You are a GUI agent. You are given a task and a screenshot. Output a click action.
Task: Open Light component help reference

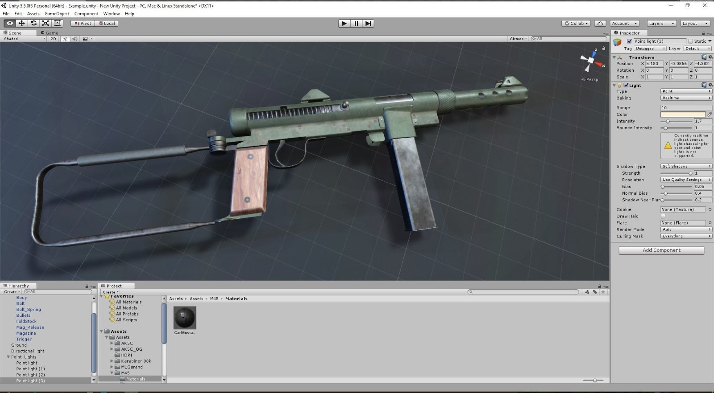pos(704,85)
